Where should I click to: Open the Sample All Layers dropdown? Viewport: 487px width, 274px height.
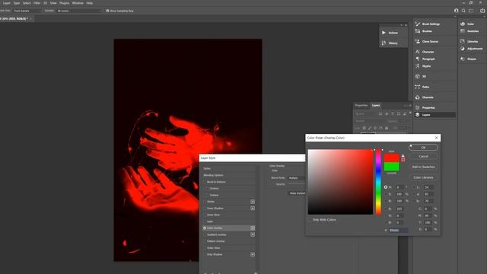pos(79,11)
